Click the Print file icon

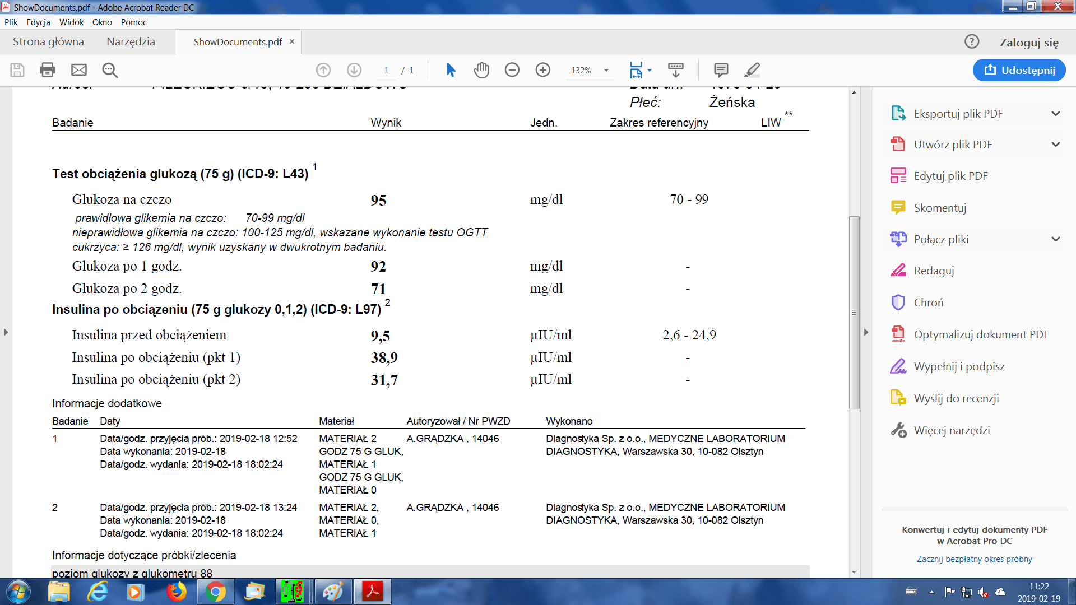(48, 70)
